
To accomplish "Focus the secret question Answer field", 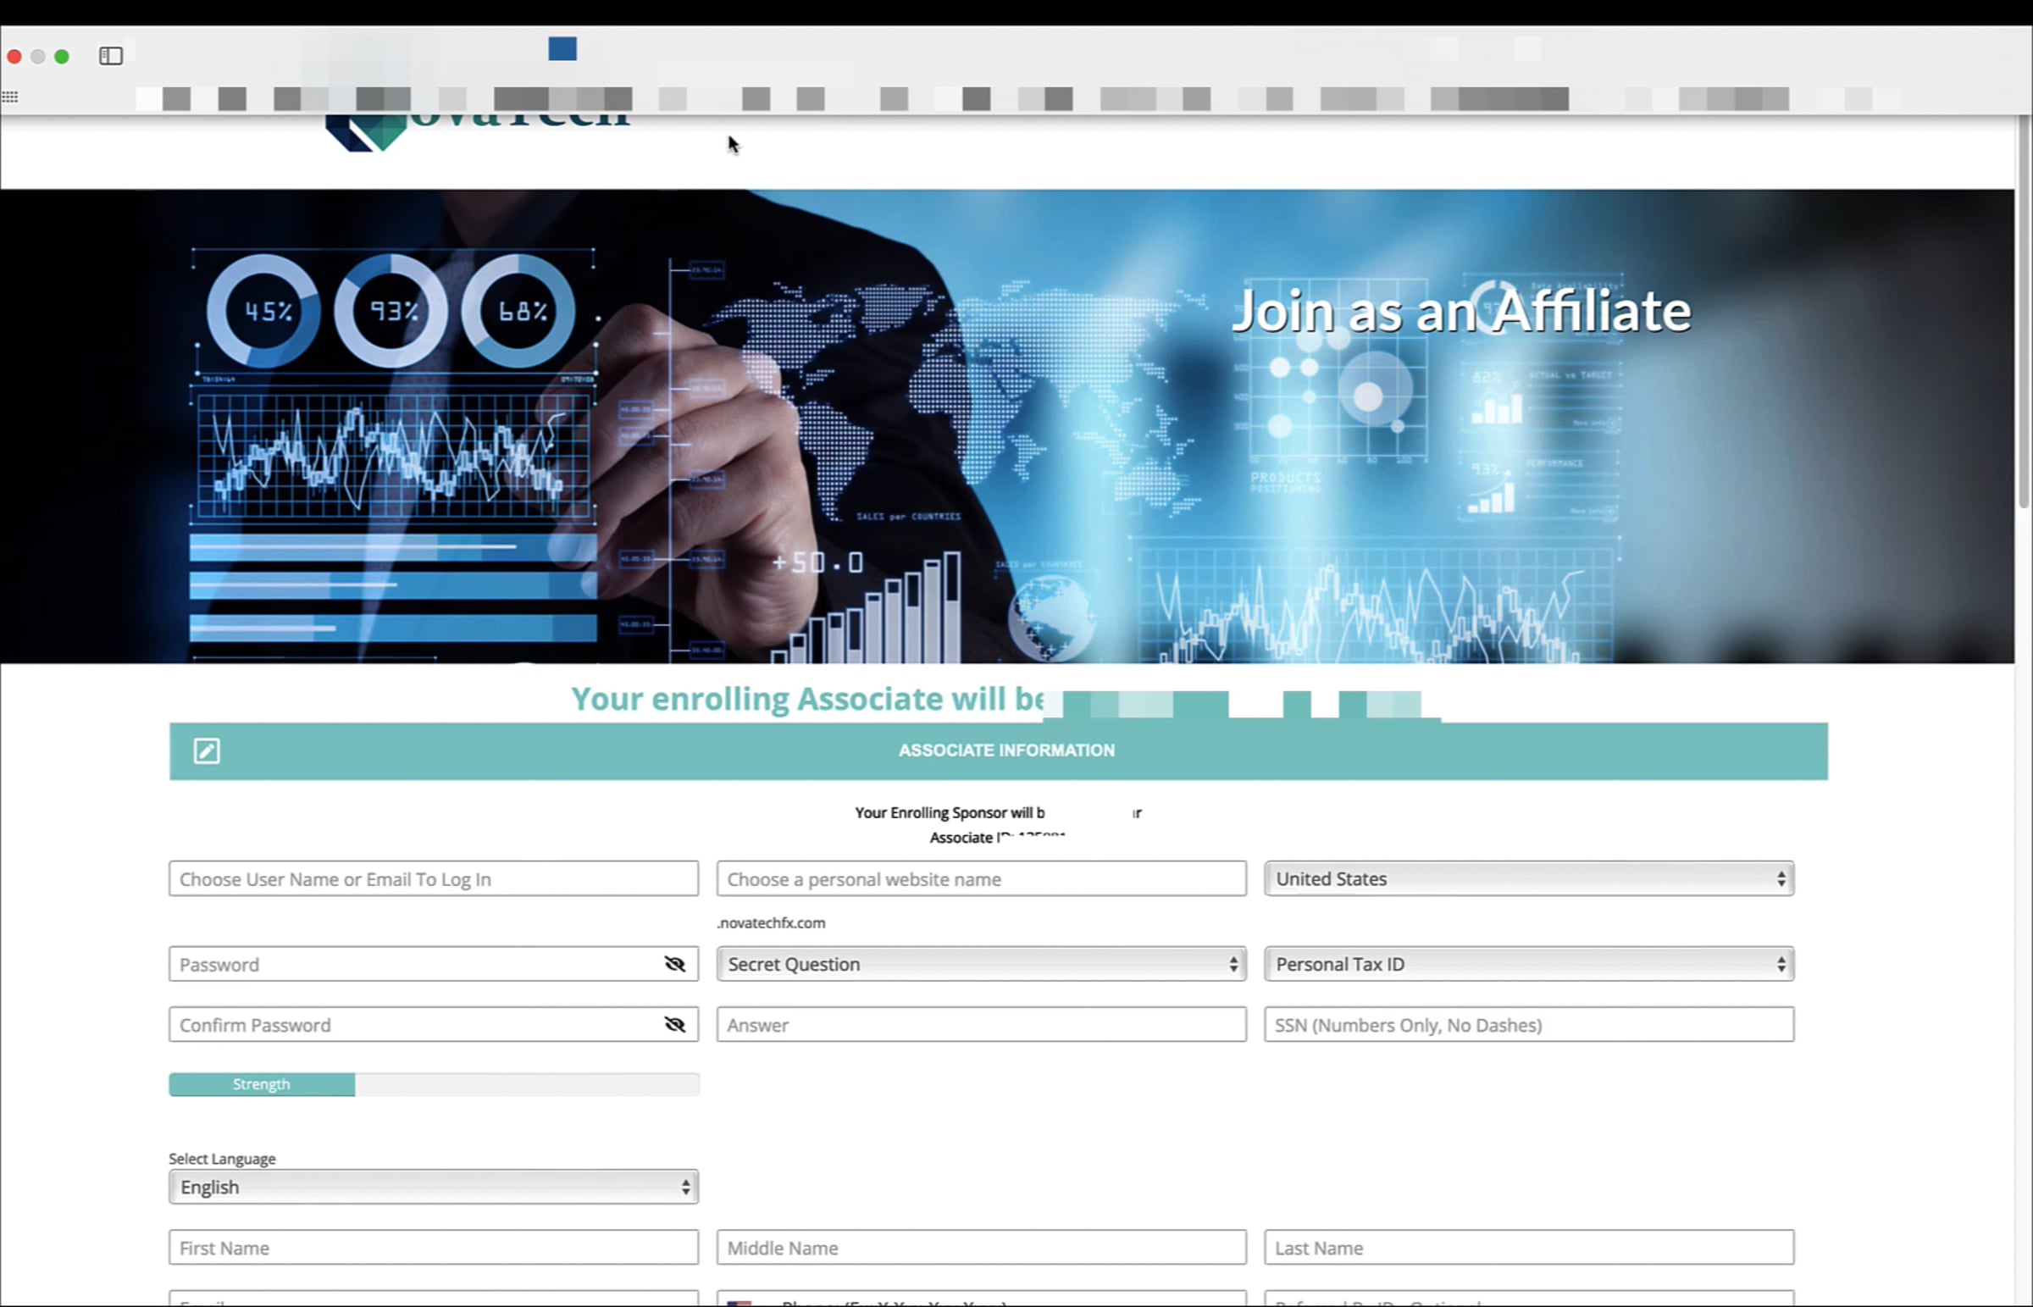I will pos(982,1025).
